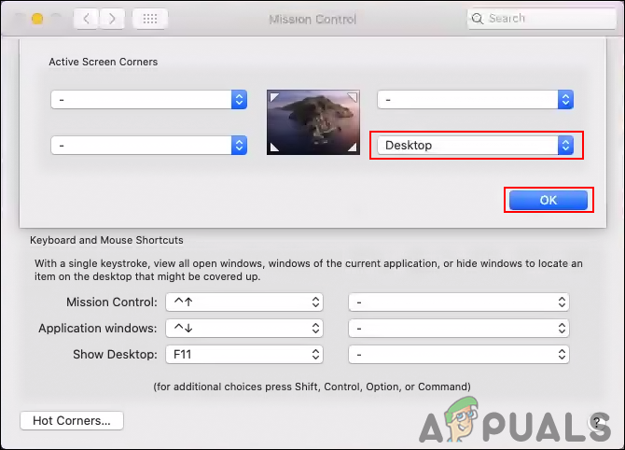Viewport: 625px width, 450px height.
Task: Open the top-left screen corner dropdown
Action: coord(148,99)
